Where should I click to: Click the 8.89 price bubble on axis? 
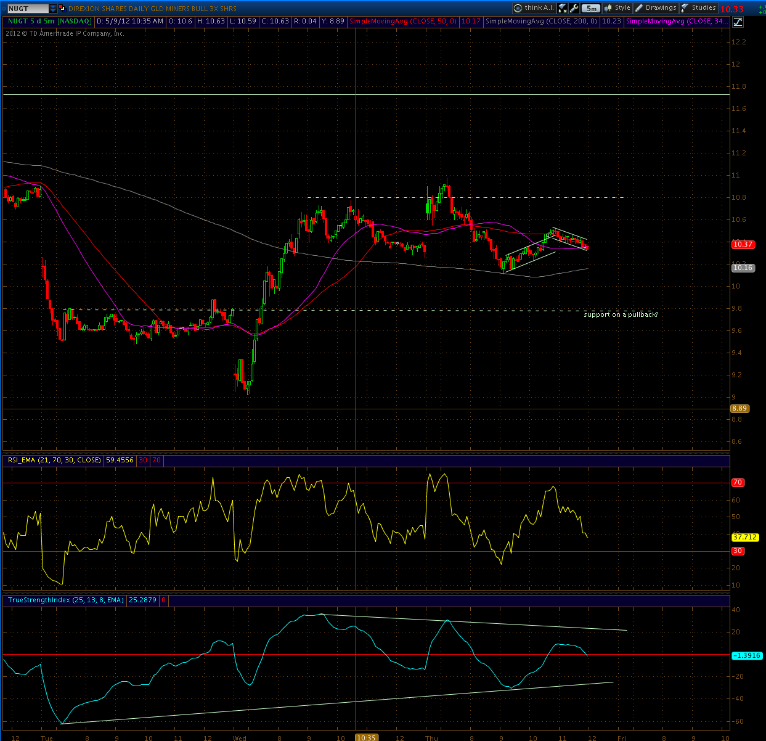tap(740, 408)
